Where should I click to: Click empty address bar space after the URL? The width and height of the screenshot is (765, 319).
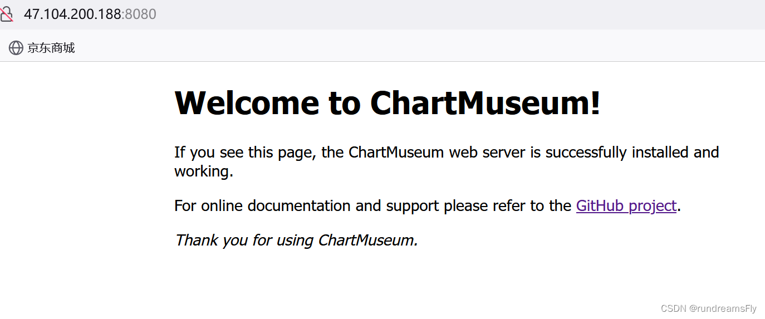pyautogui.click(x=445, y=14)
